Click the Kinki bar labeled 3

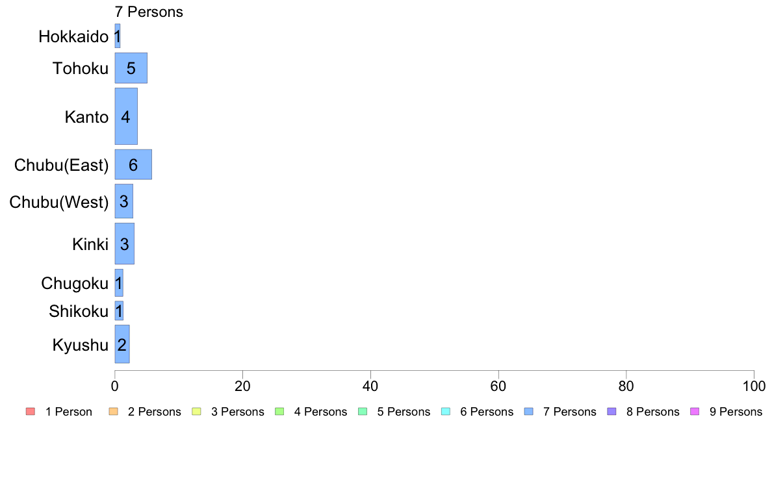point(125,244)
